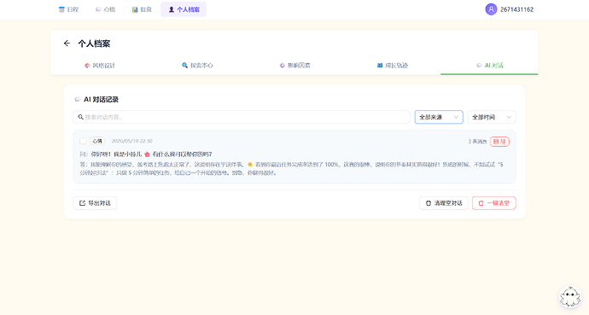This screenshot has height=315, width=589.
Task: Select 个人档案 in top navigation
Action: click(x=184, y=9)
